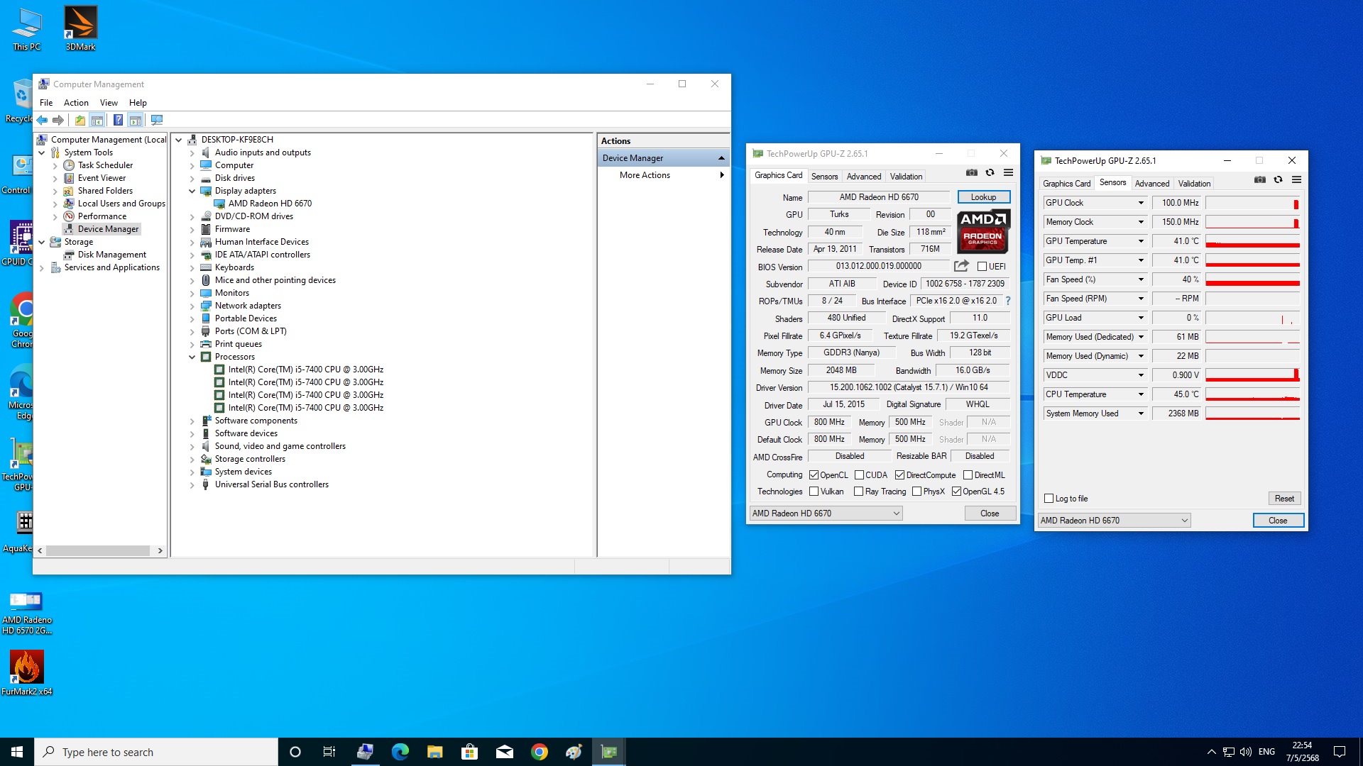Open File Explorer from the taskbar
Screen dimensions: 1363x766
click(x=434, y=752)
